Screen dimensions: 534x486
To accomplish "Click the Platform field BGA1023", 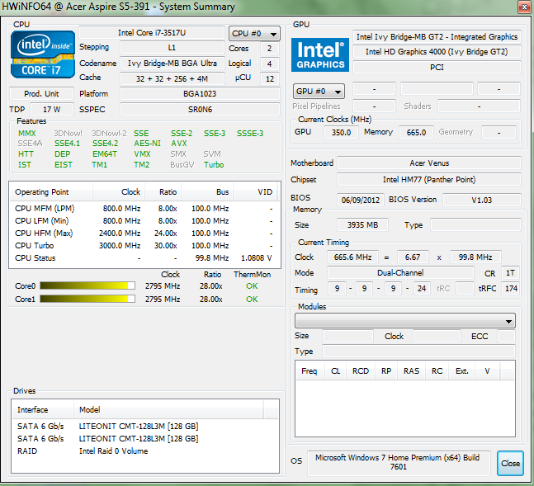I will tap(200, 94).
